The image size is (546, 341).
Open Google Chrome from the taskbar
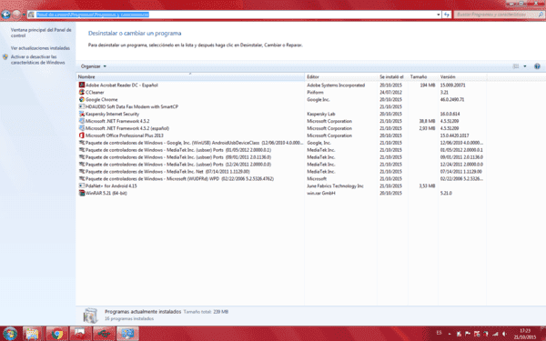[x=56, y=334]
